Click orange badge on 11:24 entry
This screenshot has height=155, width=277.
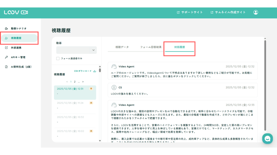click(91, 103)
